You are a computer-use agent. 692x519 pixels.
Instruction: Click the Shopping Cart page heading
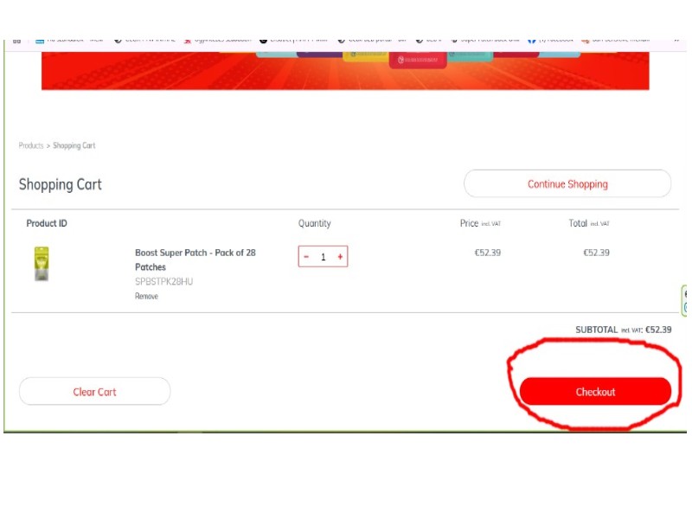tap(60, 184)
